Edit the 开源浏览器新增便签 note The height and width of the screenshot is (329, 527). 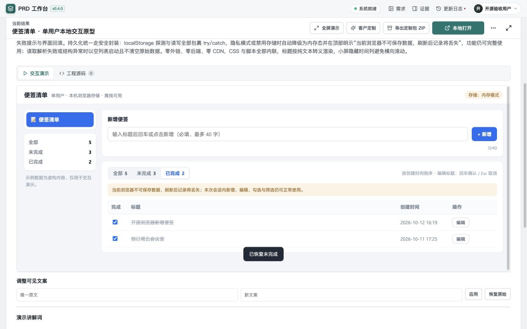pyautogui.click(x=460, y=223)
